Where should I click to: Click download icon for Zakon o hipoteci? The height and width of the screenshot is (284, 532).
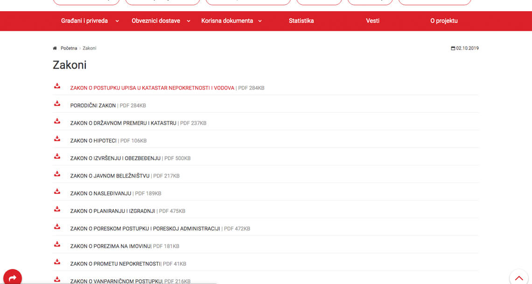pyautogui.click(x=57, y=139)
